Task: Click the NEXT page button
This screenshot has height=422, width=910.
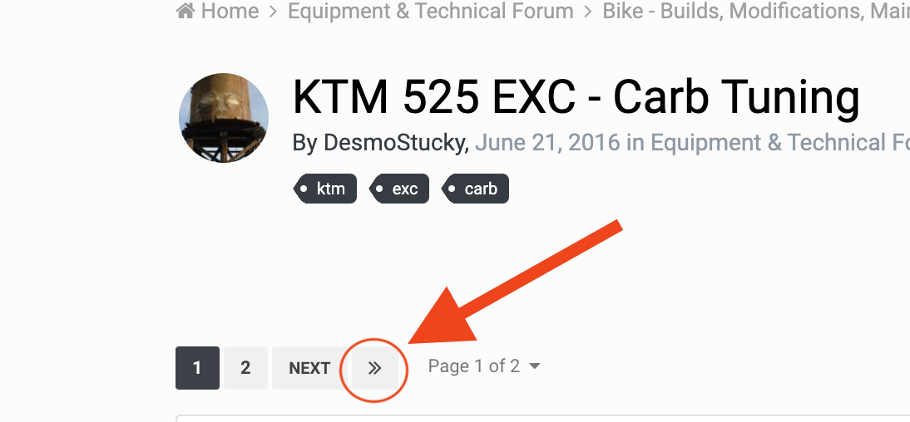Action: [309, 368]
